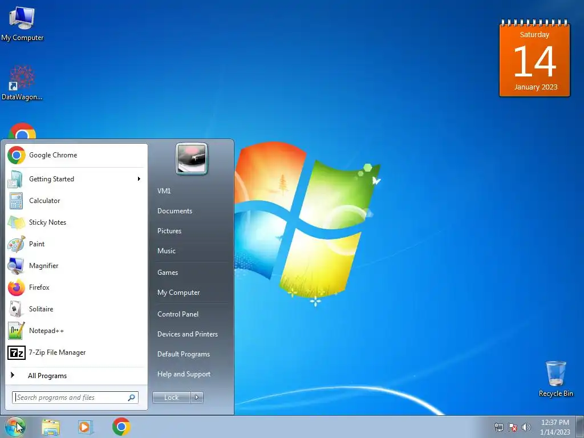
Task: Open Magnifier from the Start menu
Action: pos(76,266)
